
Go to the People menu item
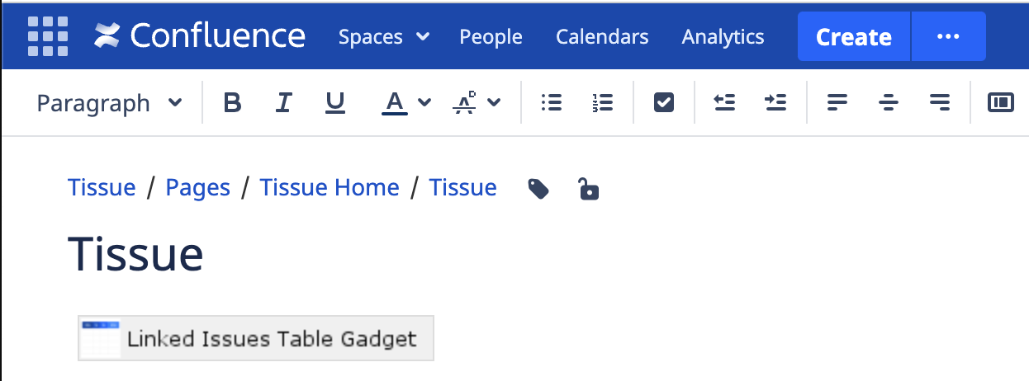tap(491, 36)
